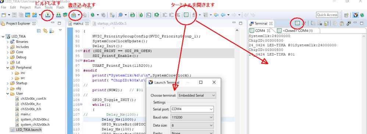This screenshot has height=134, width=367.
Task: Close the main.c editor tab
Action: (x=87, y=23)
